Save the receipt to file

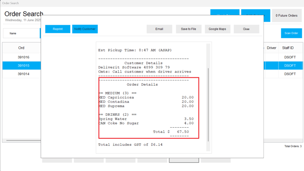[x=188, y=29]
